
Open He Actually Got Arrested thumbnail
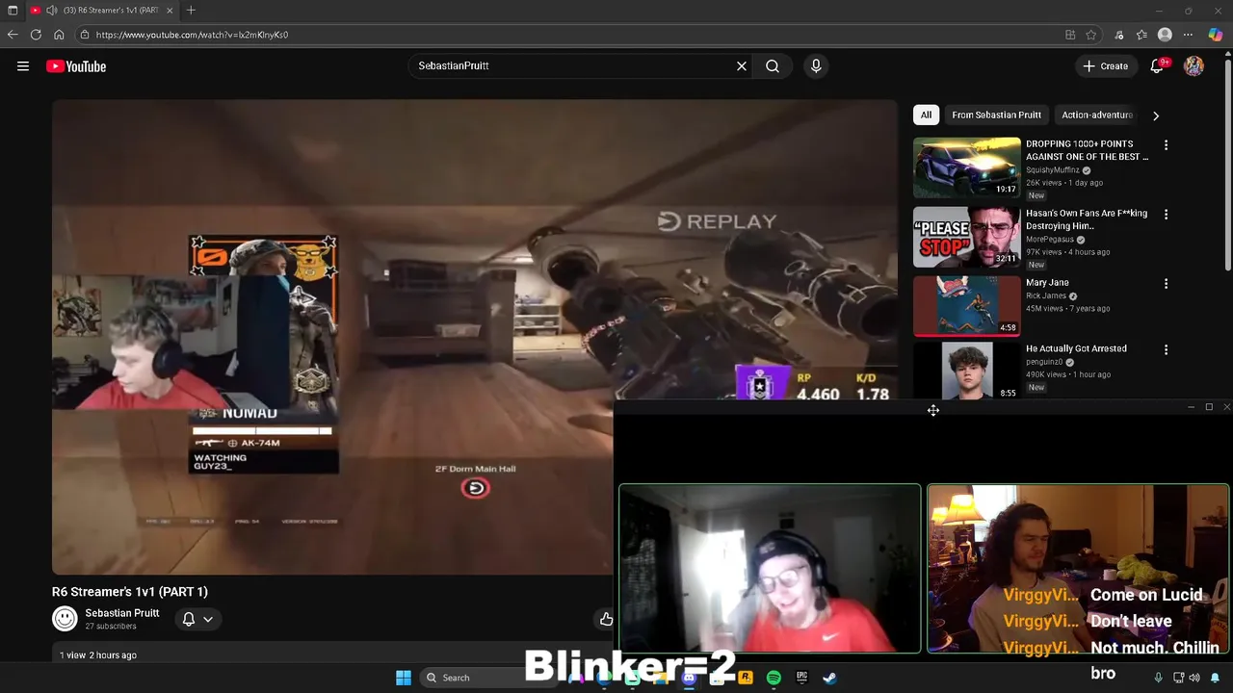(966, 371)
